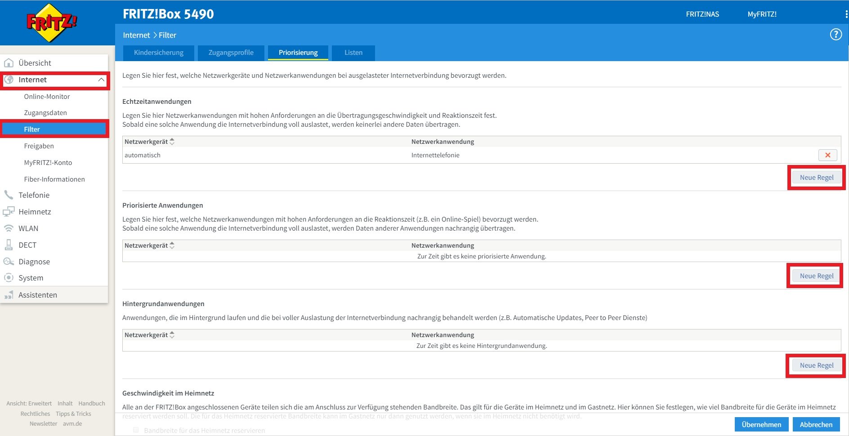Add Neue Regel for Priorisierte Anwendungen
The width and height of the screenshot is (849, 436).
point(817,276)
